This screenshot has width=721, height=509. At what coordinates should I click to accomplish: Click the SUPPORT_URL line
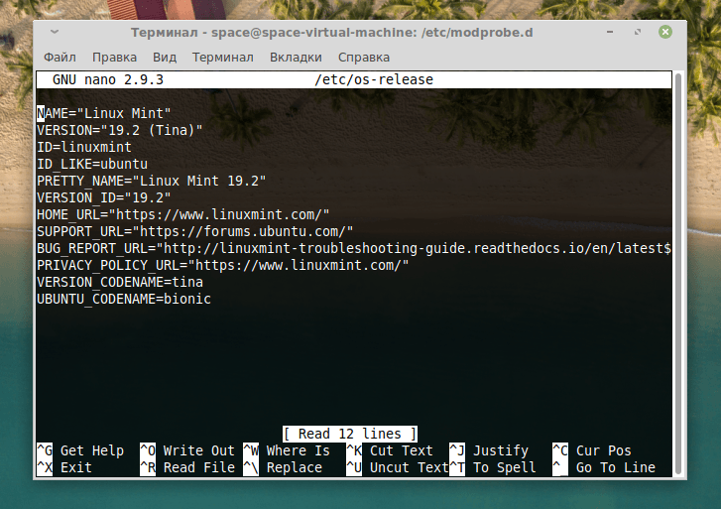tap(195, 231)
